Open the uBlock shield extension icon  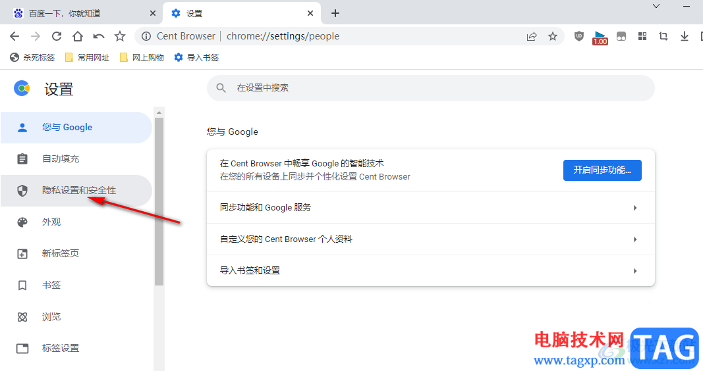(x=579, y=36)
